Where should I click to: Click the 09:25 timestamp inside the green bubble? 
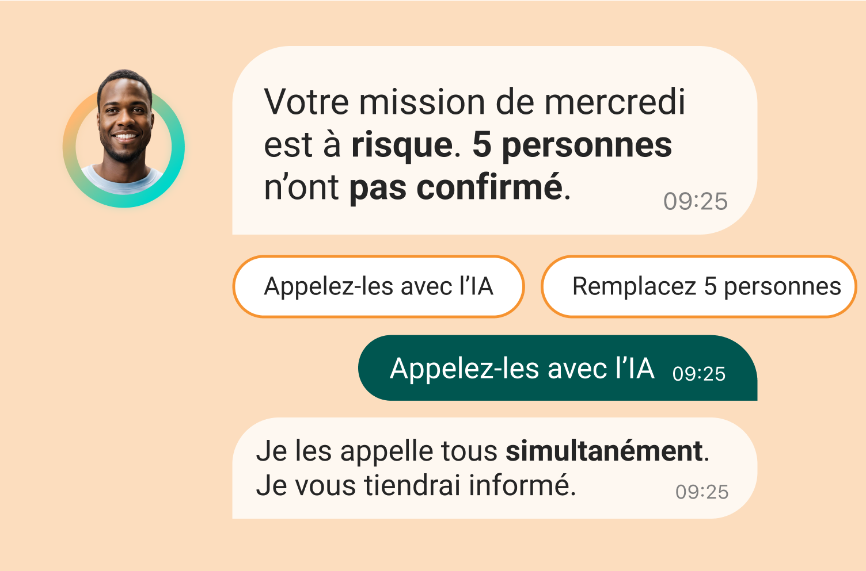(698, 374)
